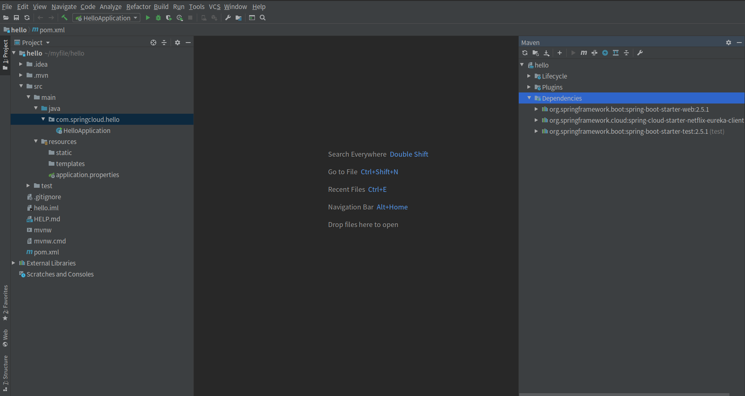745x396 pixels.
Task: Open the VCS menu
Action: [214, 7]
